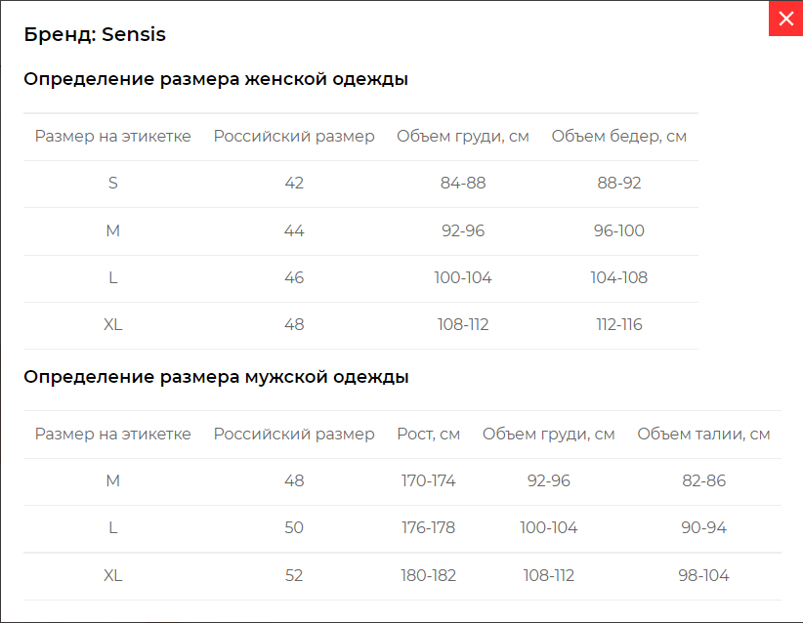The image size is (803, 623).
Task: Click hip measurement 112-116 cell
Action: point(618,324)
